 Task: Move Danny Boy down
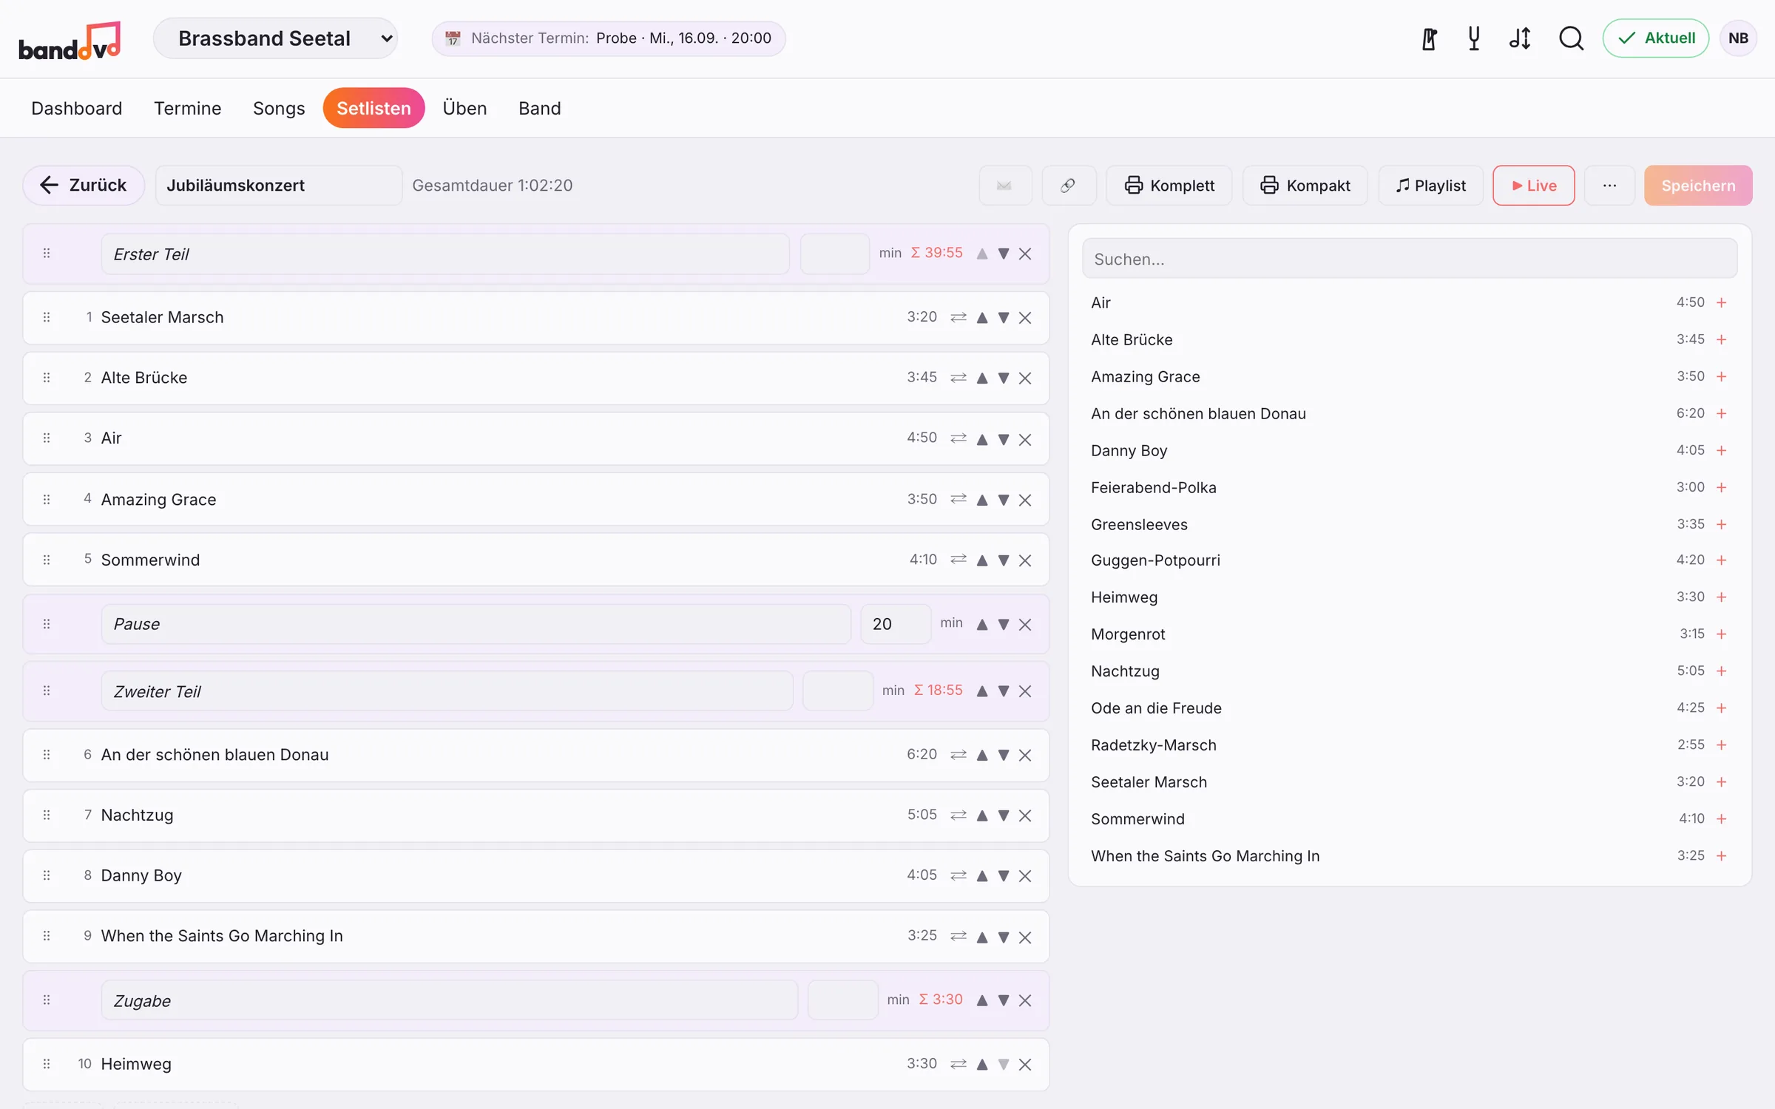[x=1004, y=876]
